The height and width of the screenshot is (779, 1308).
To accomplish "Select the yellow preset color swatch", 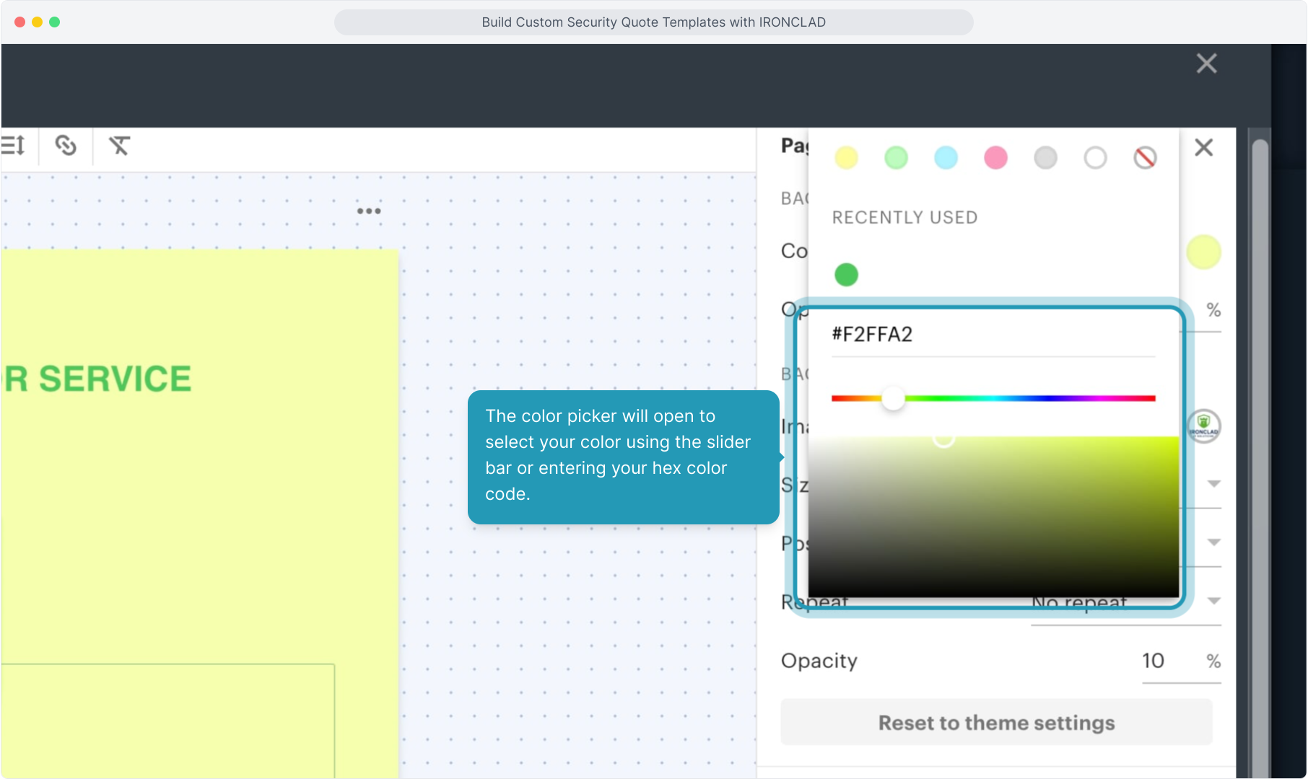I will point(846,158).
